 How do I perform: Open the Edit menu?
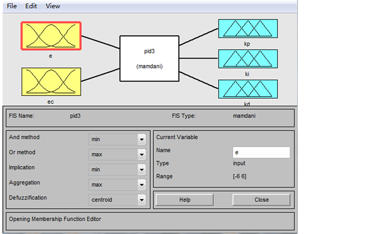[x=31, y=6]
